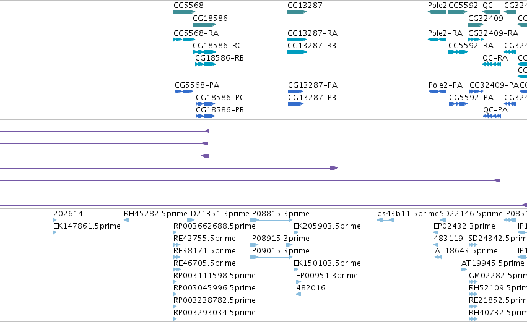The image size is (527, 322).
Task: Click EST RH45282.5prime
Action: click(x=155, y=214)
